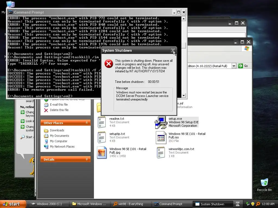278x208 pixels.
Task: Click the red X Delete this file icon
Action: pos(46,110)
